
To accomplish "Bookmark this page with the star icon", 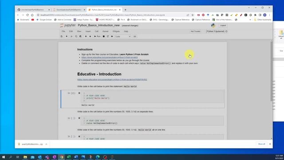I will click(193, 15).
